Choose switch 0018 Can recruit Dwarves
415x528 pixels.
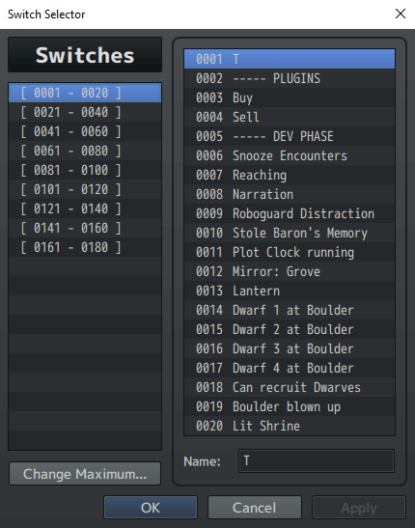290,387
